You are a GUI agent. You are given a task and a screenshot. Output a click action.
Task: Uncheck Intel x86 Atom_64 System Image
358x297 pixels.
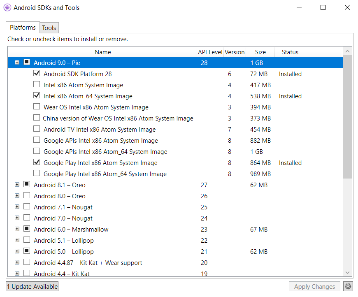tap(37, 95)
